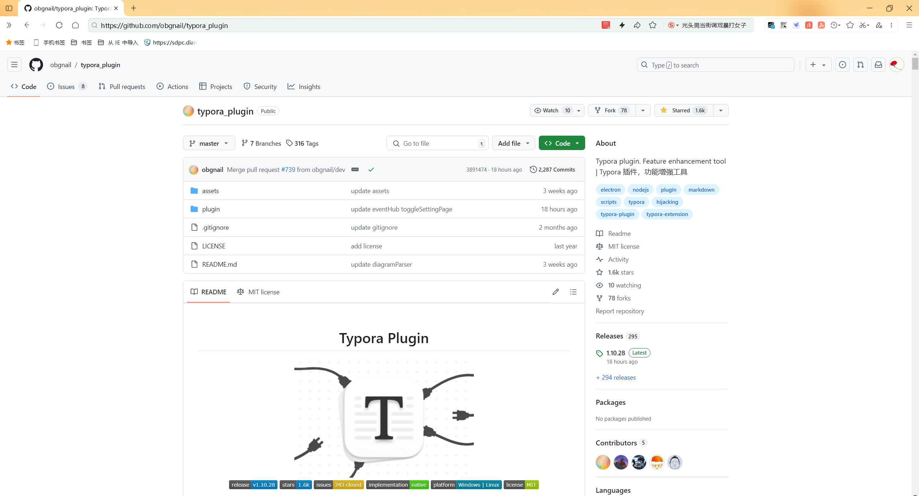This screenshot has height=496, width=919.
Task: Open obgnail owner breadcrumb link
Action: [61, 65]
